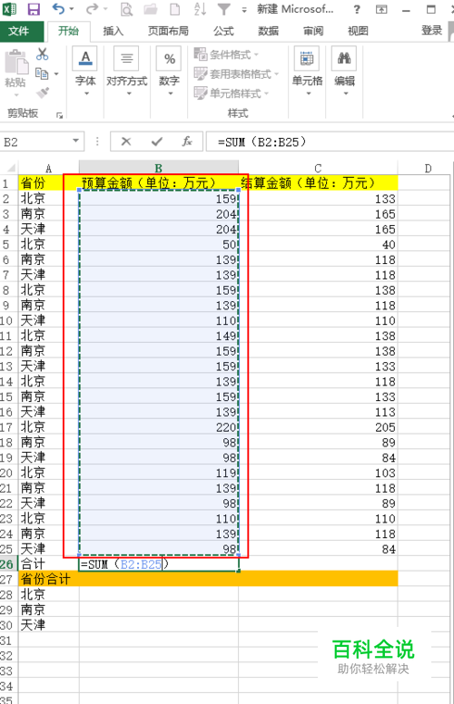Click the Redo arrow icon
454x704 pixels.
92,9
